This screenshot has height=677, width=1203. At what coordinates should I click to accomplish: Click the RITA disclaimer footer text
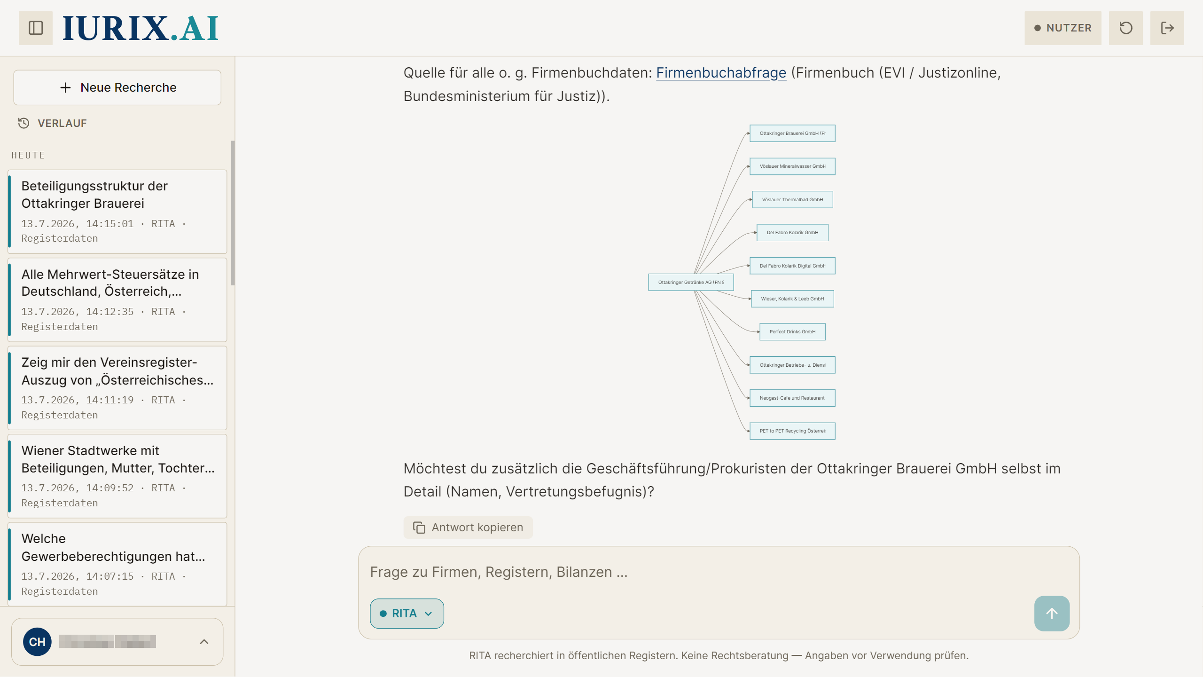[719, 655]
